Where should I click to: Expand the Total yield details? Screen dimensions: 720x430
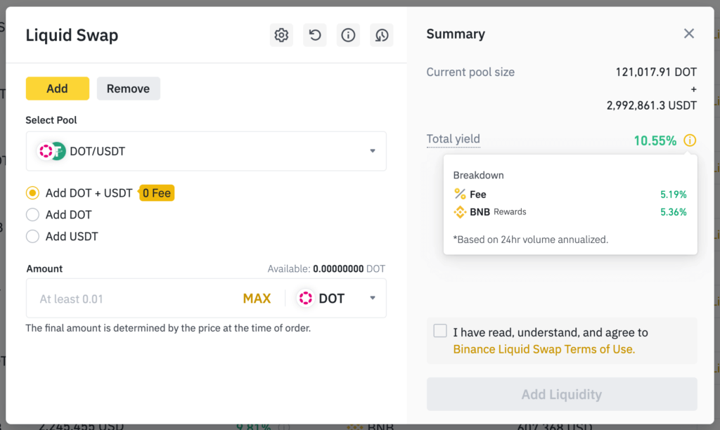453,139
